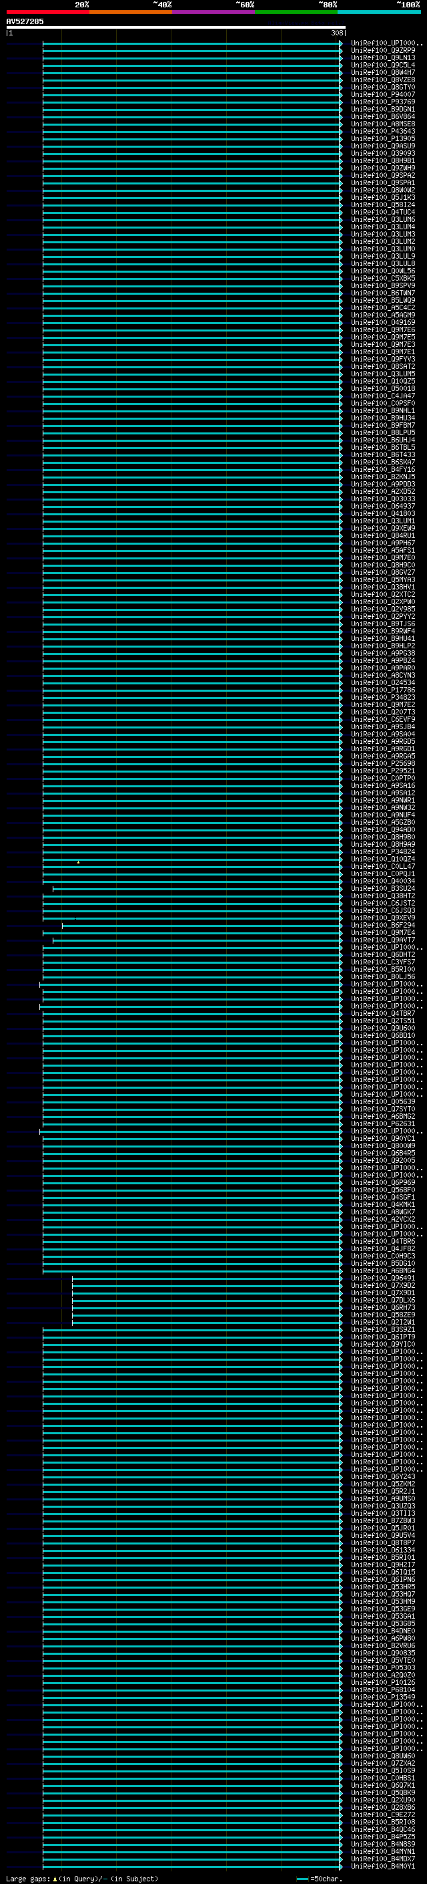Select the UniRef100_Q05639 label
427x1884 pixels.
point(383,1101)
